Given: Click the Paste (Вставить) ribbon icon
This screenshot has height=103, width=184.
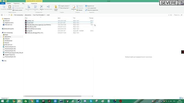Looking at the screenshot, I should coord(9,7).
